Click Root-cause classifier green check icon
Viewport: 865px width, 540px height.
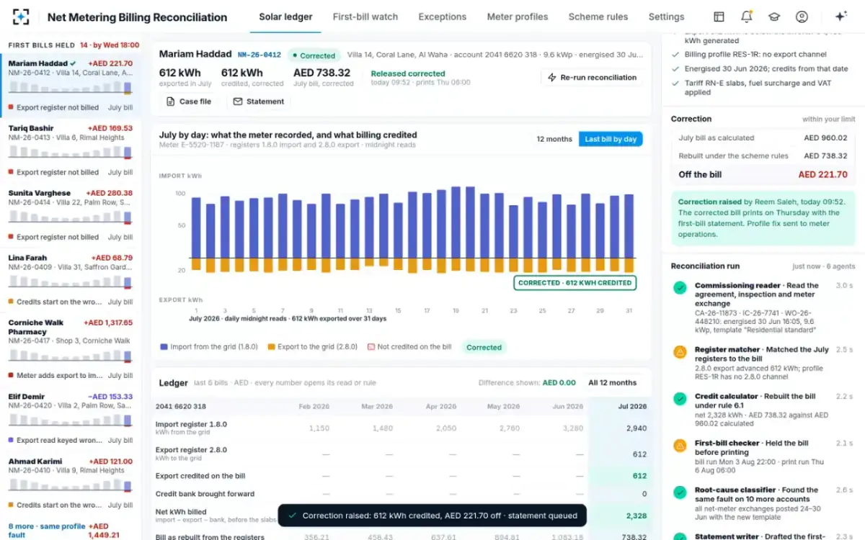click(679, 492)
